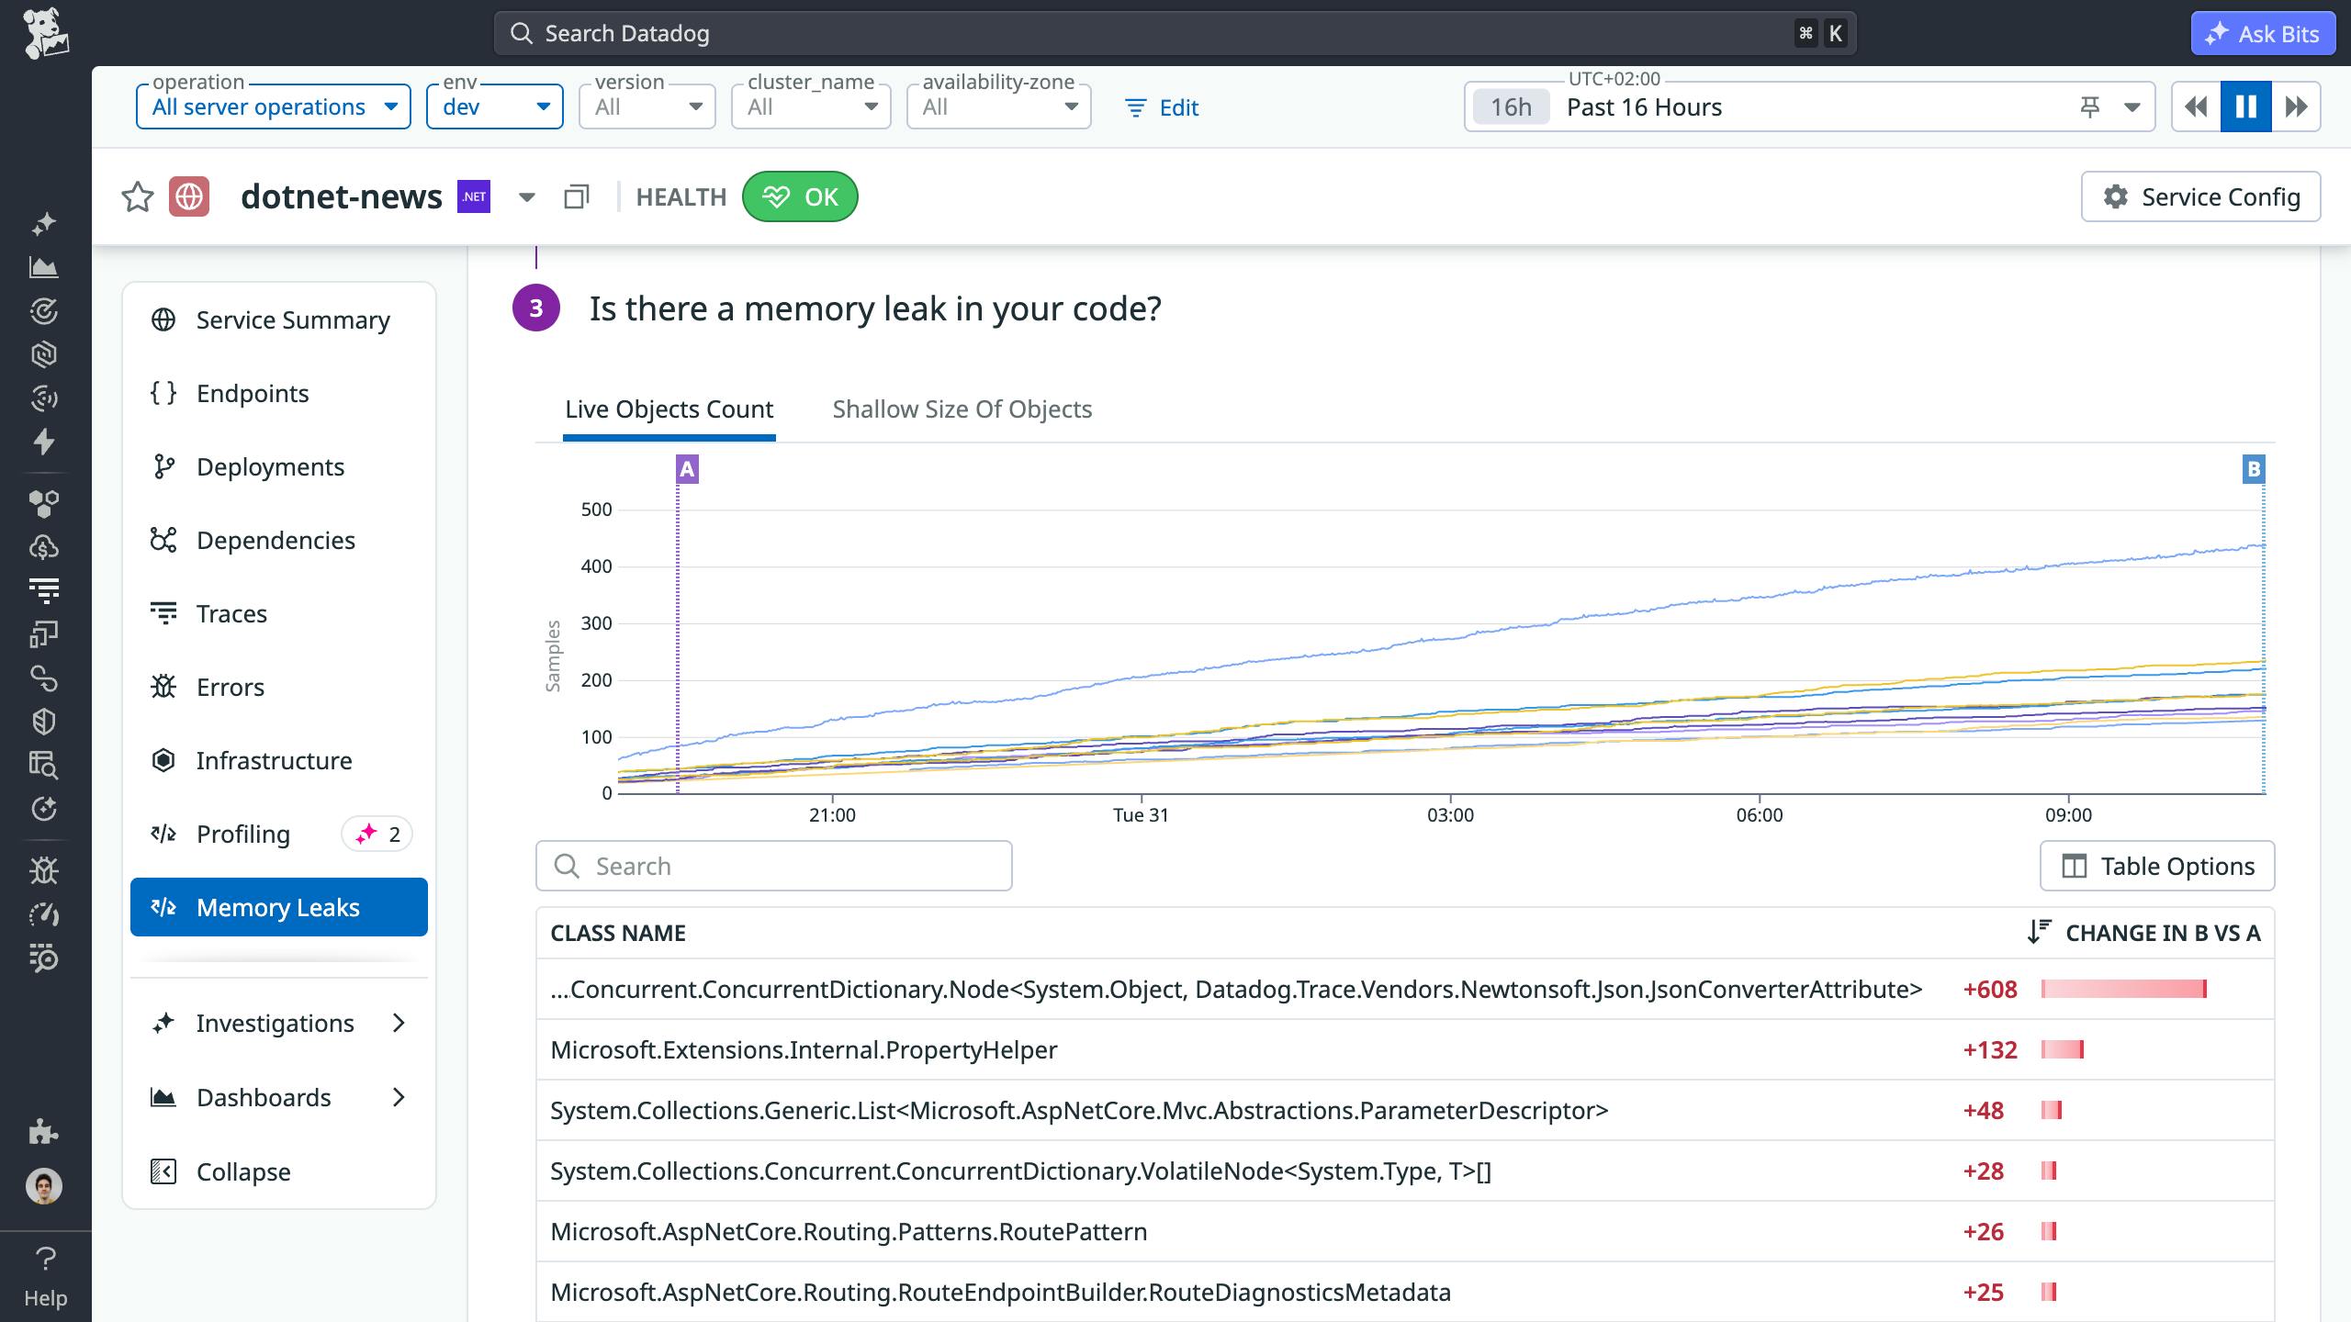Click inside the class name Search field
This screenshot has width=2351, height=1322.
click(772, 865)
